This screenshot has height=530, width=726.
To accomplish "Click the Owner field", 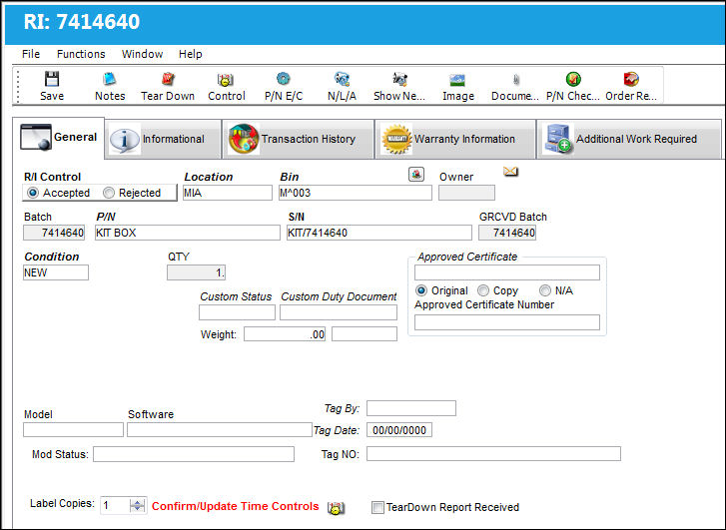I will (x=466, y=193).
